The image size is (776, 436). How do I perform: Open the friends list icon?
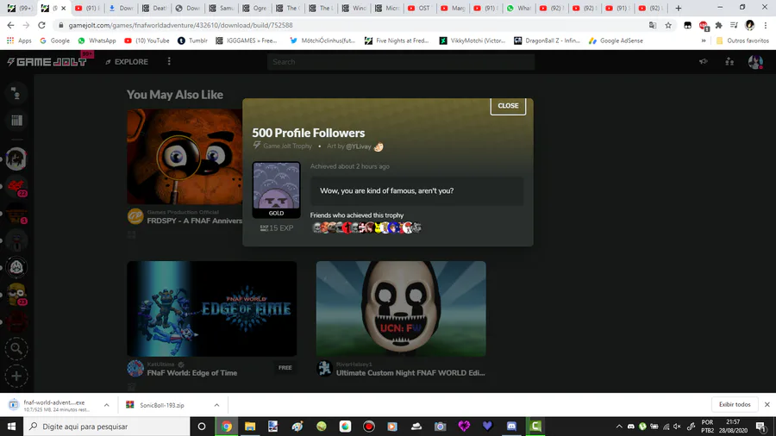(x=729, y=62)
